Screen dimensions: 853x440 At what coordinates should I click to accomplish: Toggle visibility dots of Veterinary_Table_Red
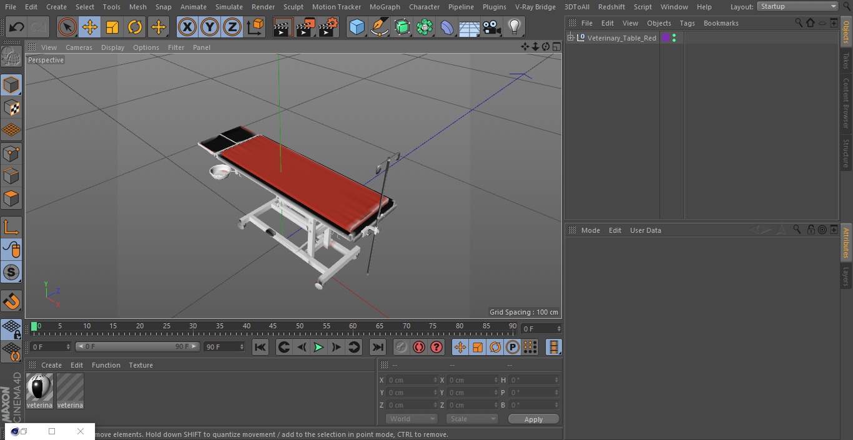pos(674,38)
